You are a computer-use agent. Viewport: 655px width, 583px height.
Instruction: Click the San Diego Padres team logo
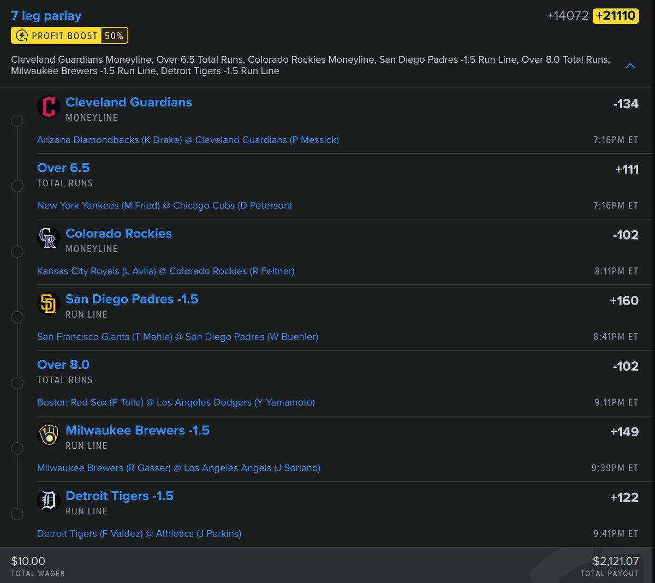pos(49,304)
